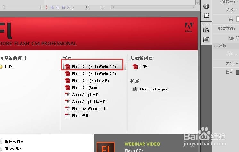Click the ActionScript 3.0 file icon
Image resolution: width=239 pixels, height=152 pixels.
[67, 67]
